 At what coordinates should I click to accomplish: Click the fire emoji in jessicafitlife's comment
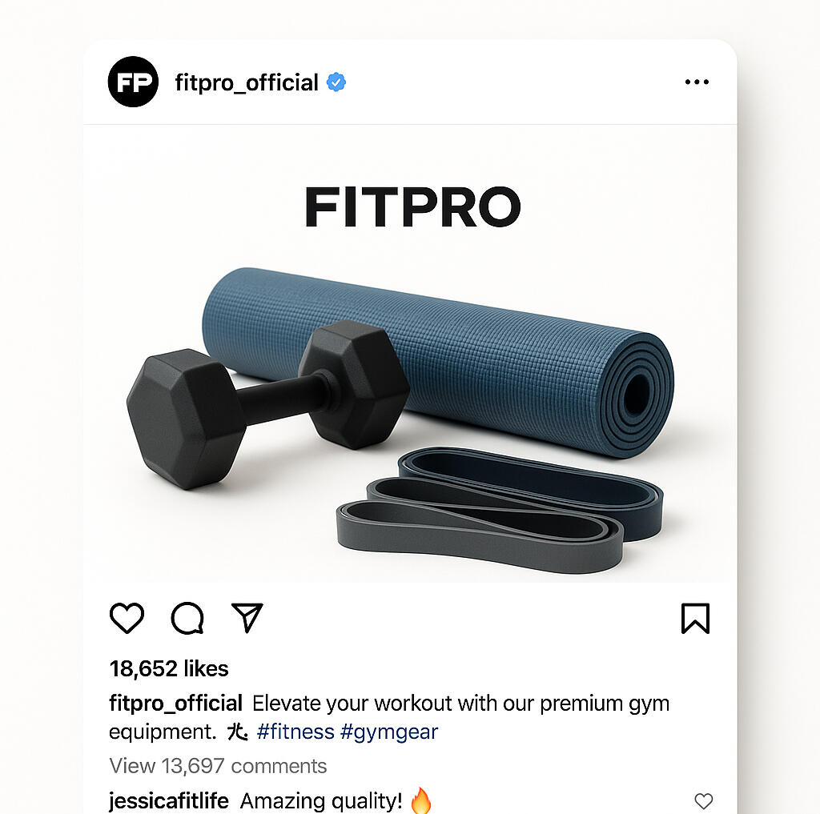[421, 800]
